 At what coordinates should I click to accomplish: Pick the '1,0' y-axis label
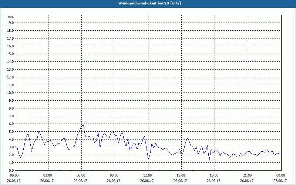11,162
